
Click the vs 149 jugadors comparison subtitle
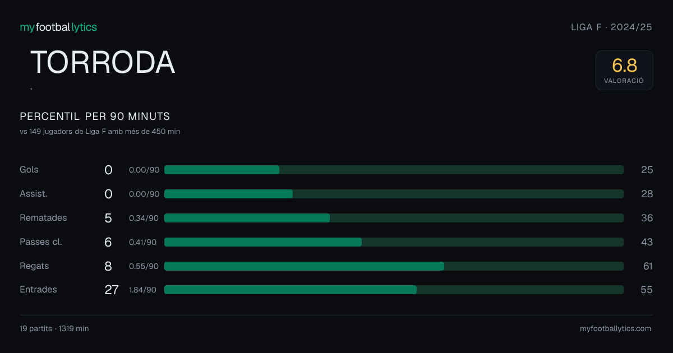[x=100, y=132]
